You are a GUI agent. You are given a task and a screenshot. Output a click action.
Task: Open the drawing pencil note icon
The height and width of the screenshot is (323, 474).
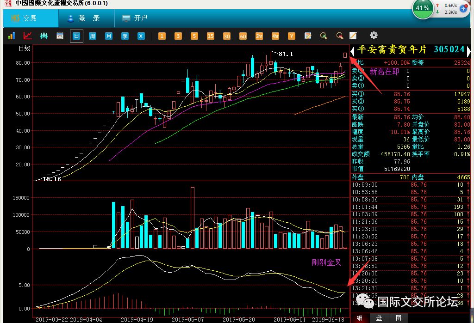[x=353, y=36]
